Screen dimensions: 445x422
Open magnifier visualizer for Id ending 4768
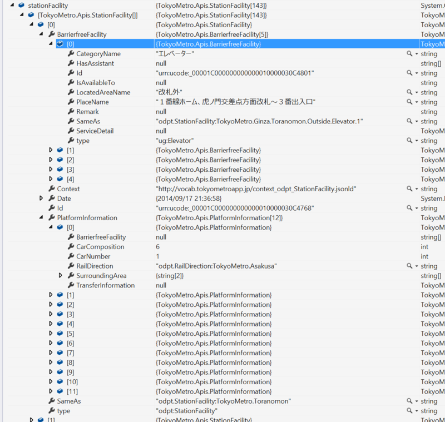coord(409,207)
